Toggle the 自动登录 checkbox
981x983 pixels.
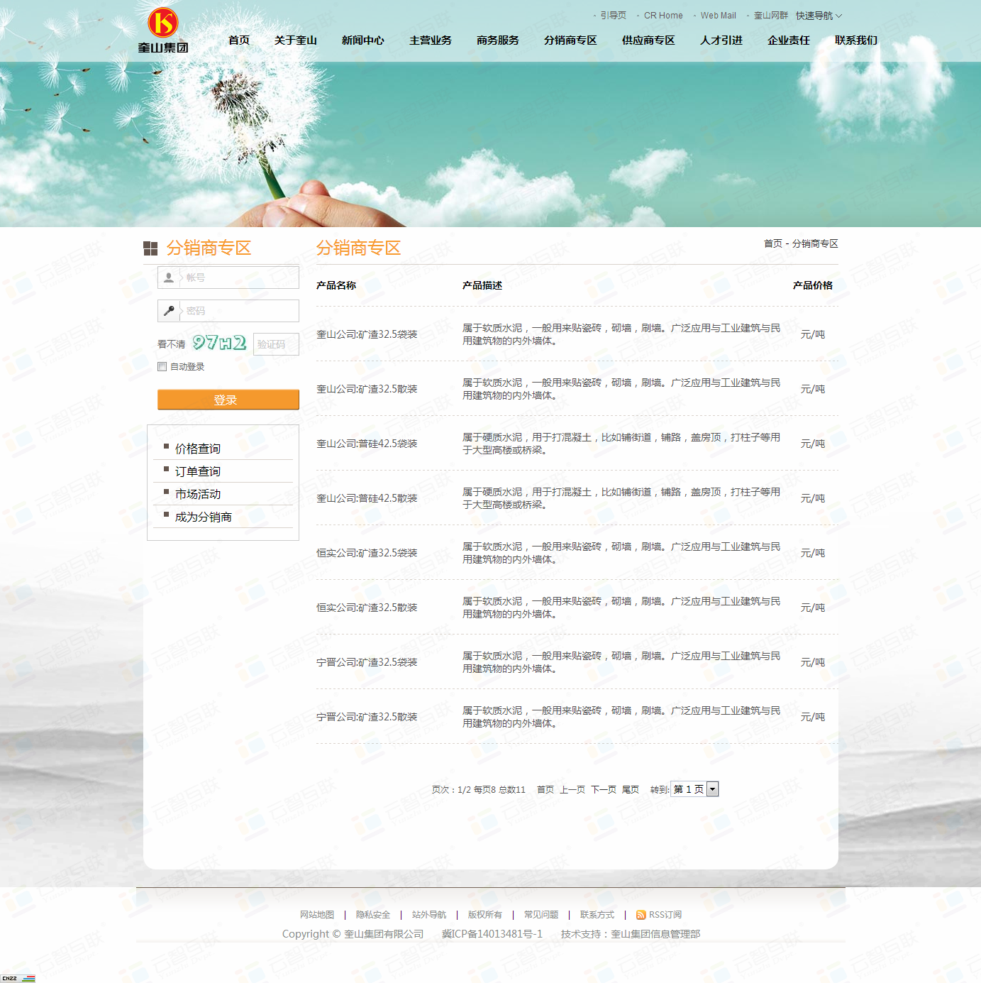(162, 367)
